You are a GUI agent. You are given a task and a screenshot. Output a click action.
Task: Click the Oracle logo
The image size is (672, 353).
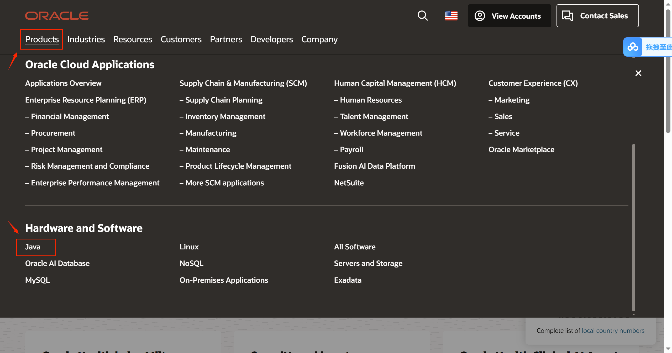click(57, 16)
